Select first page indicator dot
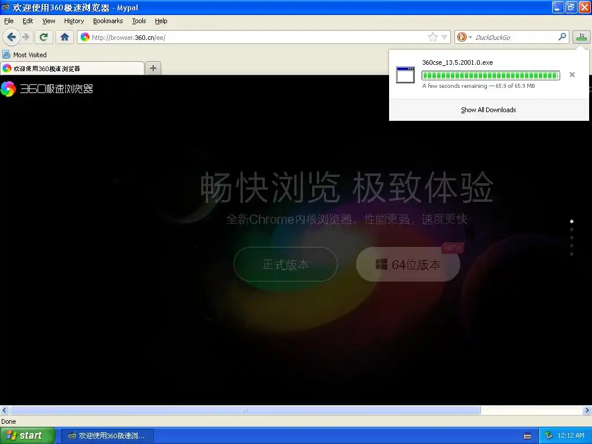The image size is (592, 444). (x=572, y=221)
